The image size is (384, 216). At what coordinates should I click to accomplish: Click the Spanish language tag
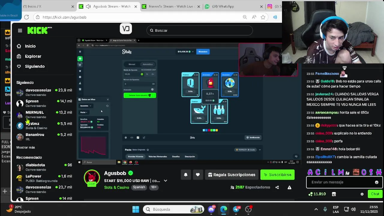click(x=139, y=187)
